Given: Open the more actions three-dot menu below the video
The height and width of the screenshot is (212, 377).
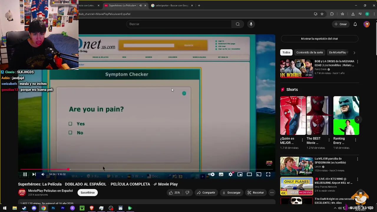Looking at the screenshot, I should (272, 193).
